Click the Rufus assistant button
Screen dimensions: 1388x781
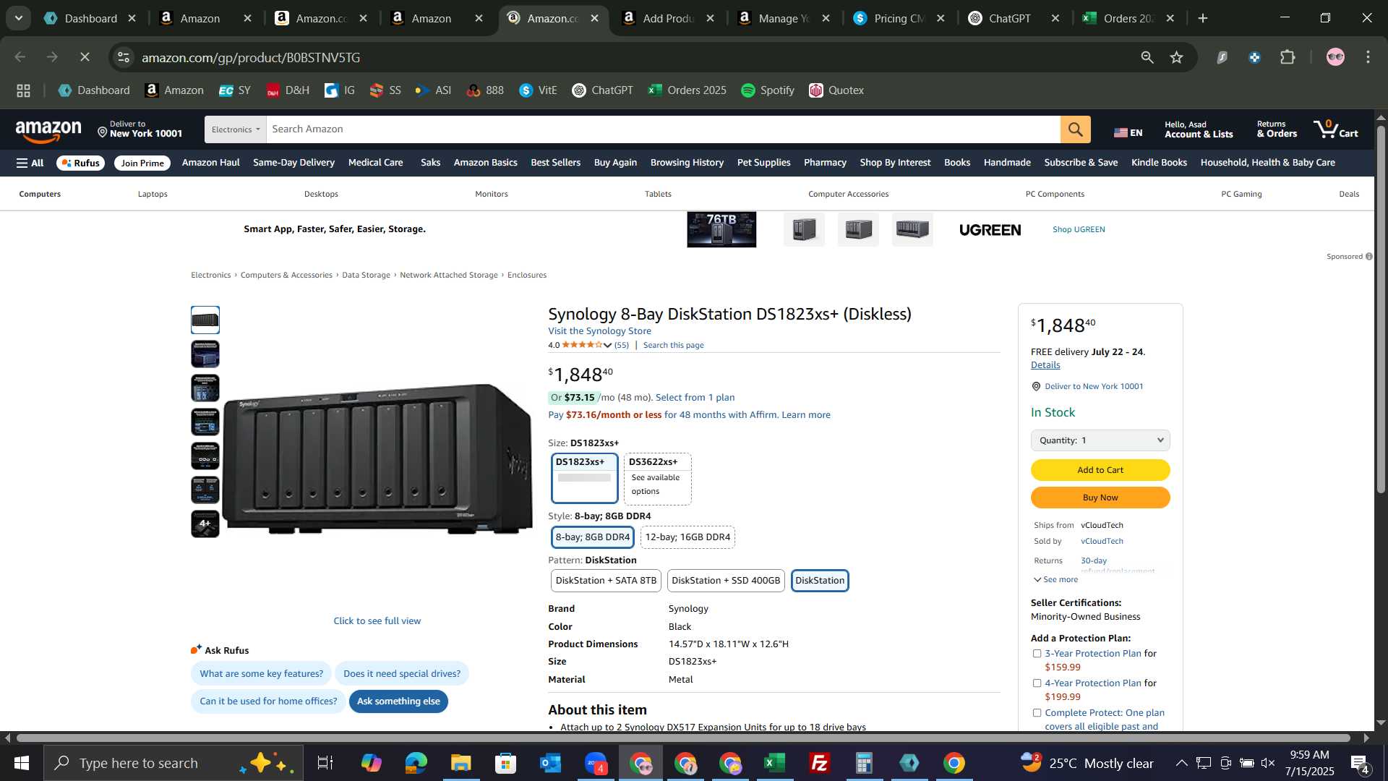80,163
